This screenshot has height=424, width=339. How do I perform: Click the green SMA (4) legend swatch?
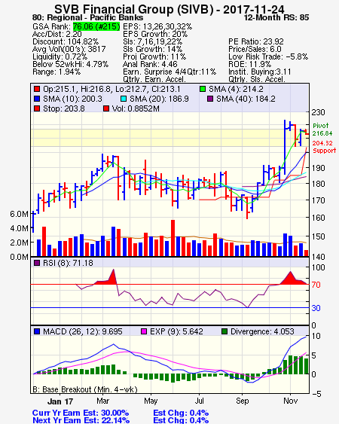coord(203,89)
